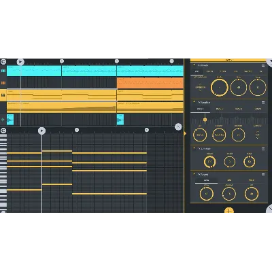Select the orange clip in playlist
Screen dimensions: 272x272
tap(150, 83)
